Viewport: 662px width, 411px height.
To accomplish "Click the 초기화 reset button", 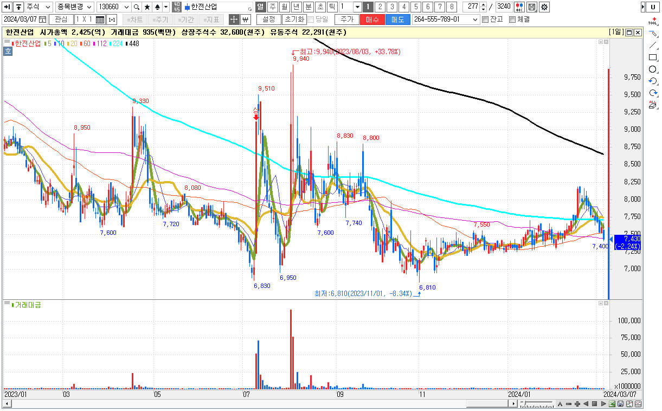I will coord(294,20).
